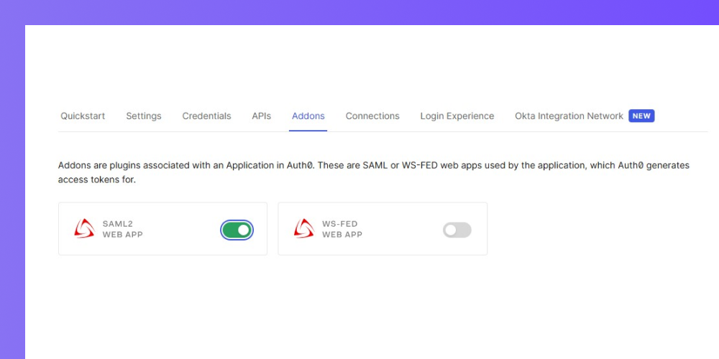Viewport: 719px width, 359px height.
Task: Open the Connections tab
Action: [x=372, y=116]
